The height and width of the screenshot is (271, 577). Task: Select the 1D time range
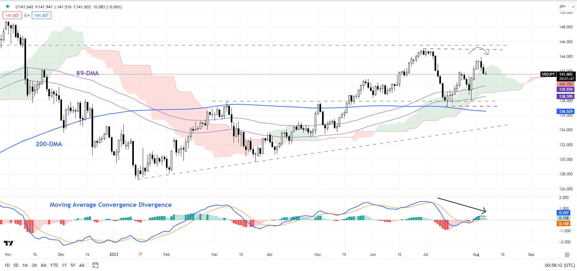point(7,265)
